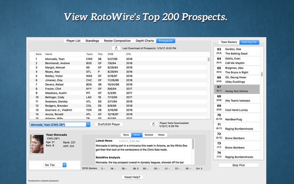
Task: Select pick 66 Oh, Seung Hwan
Action: 237,79
